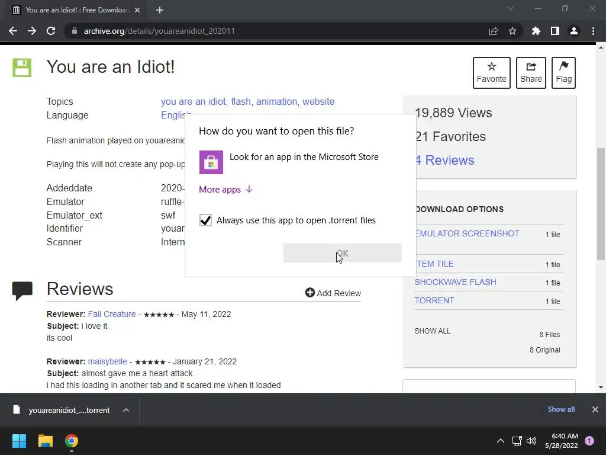Open a new browser tab
The height and width of the screenshot is (455, 606).
(160, 10)
